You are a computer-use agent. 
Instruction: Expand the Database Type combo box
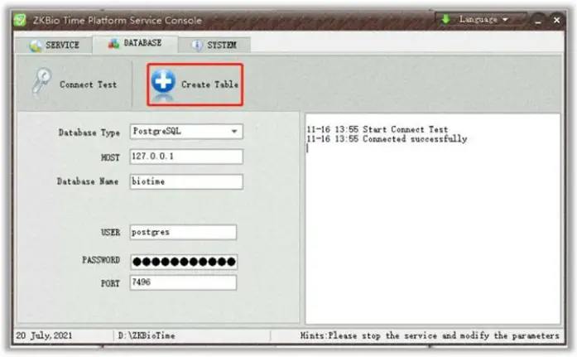234,132
